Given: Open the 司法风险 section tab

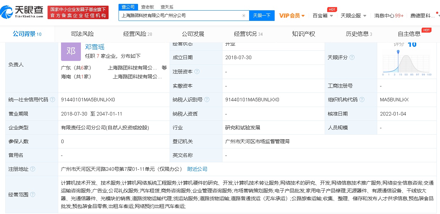Looking at the screenshot, I should click(82, 34).
